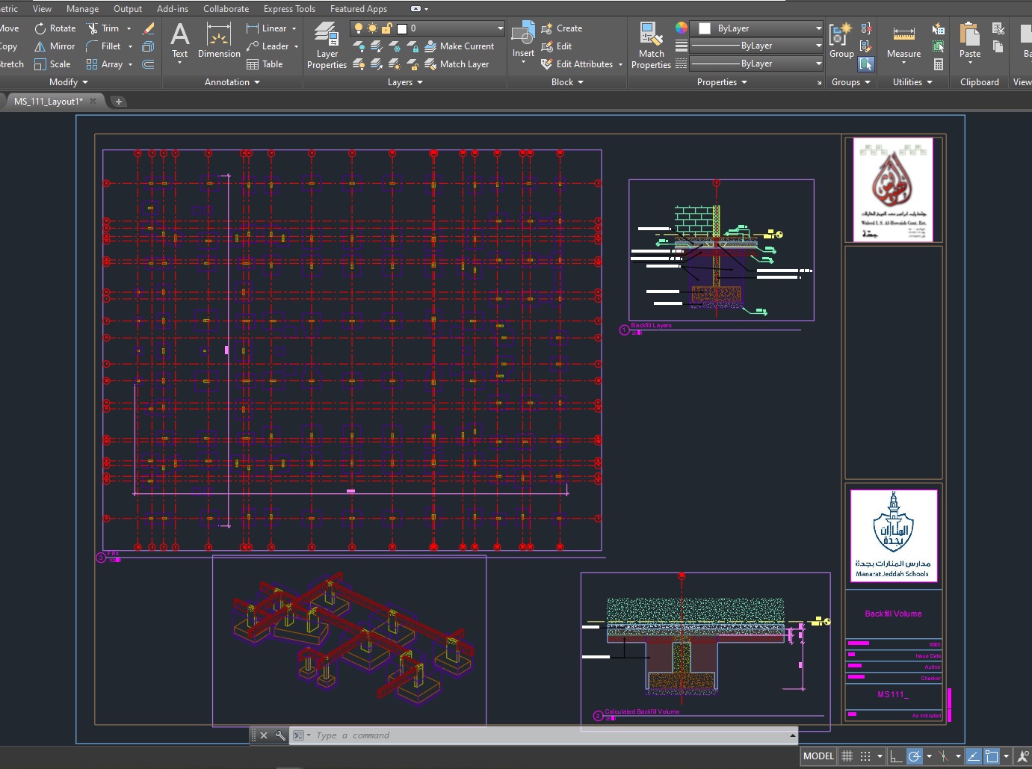This screenshot has height=769, width=1032.
Task: Click Make Current layer tool
Action: [460, 46]
